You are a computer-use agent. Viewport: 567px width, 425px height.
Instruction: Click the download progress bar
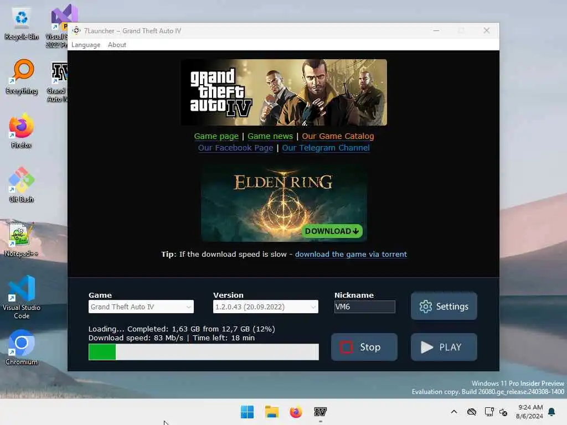click(204, 352)
